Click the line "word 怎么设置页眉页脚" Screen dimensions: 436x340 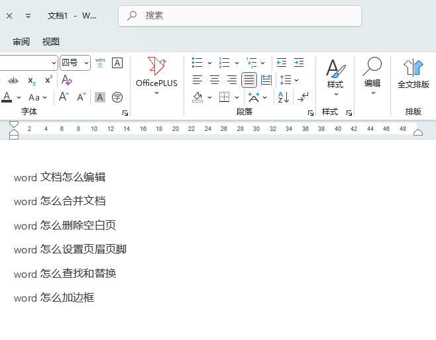(x=70, y=249)
